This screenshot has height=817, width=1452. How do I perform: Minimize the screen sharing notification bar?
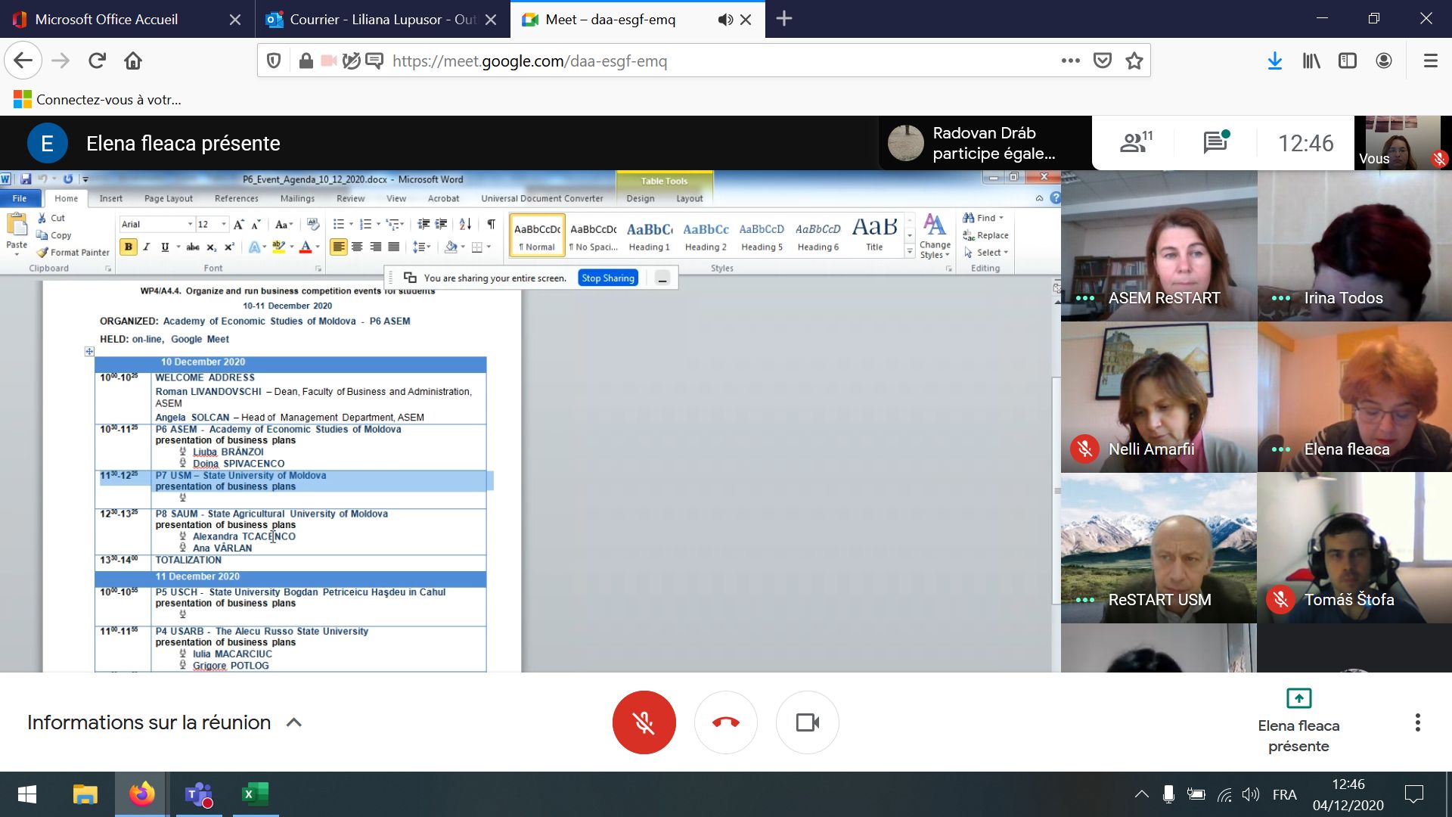(x=662, y=278)
